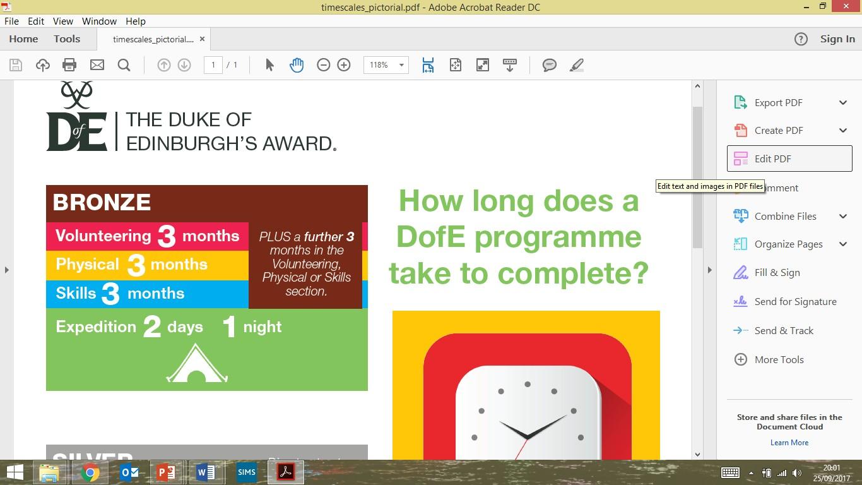Zoom out with the minus button
The width and height of the screenshot is (862, 485).
pos(324,65)
